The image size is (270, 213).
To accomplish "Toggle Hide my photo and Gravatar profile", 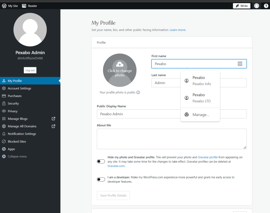I will pos(101,161).
